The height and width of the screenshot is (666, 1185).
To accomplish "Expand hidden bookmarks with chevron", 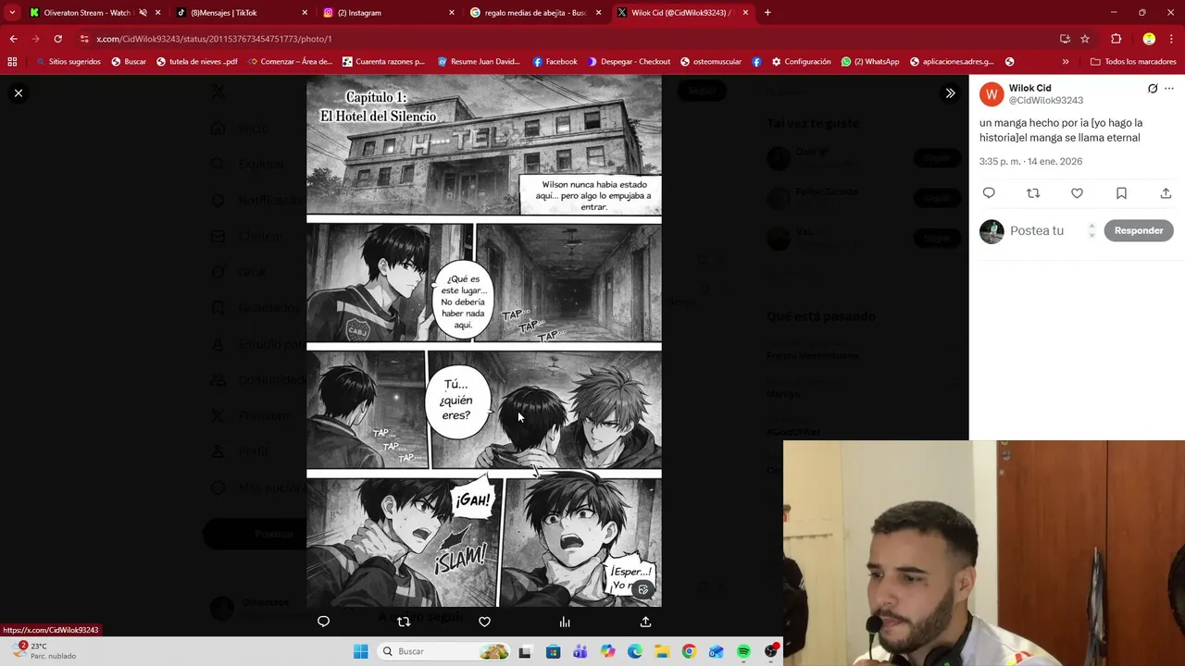I will [1066, 62].
